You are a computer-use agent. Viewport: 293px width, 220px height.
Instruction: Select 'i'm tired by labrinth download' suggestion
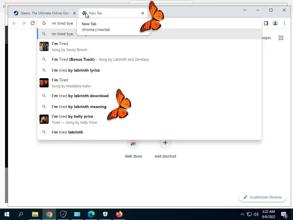pos(149,96)
